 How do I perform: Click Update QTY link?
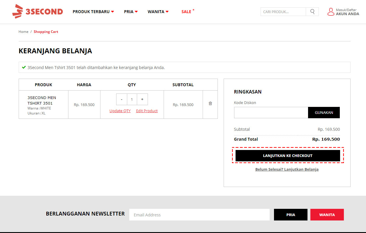click(x=120, y=111)
